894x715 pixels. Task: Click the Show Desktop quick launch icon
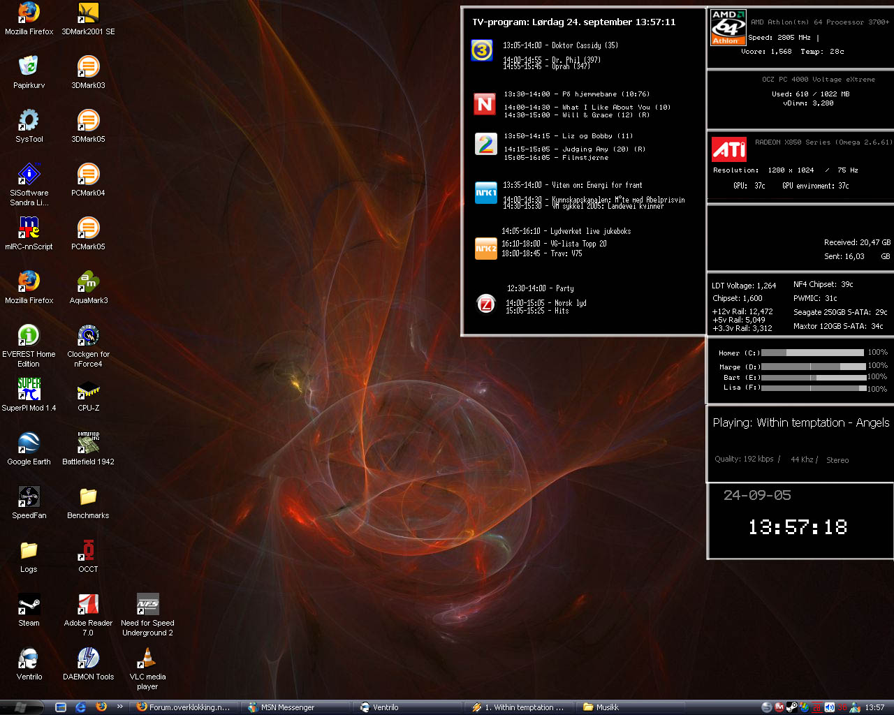(x=61, y=707)
